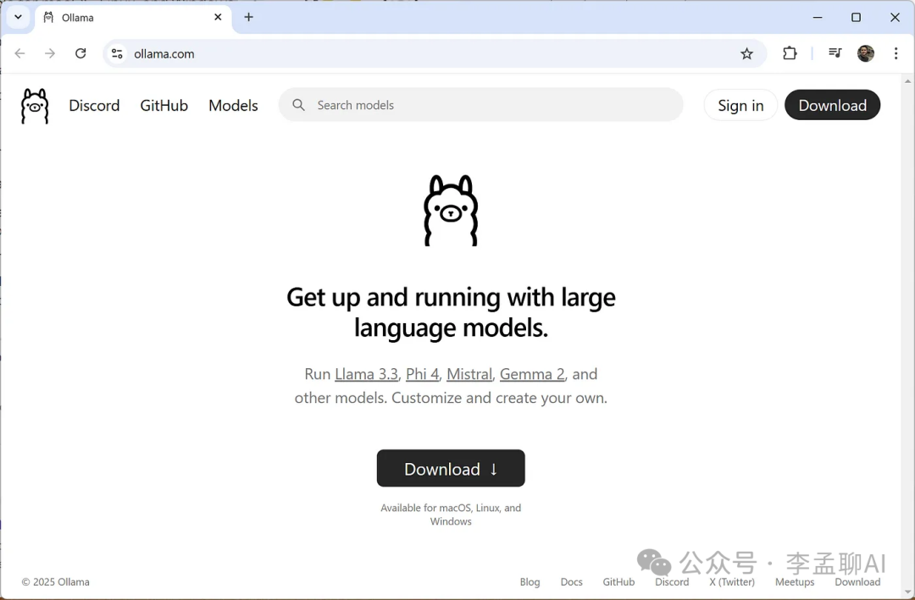Open the Download footer link
Viewport: 915px width, 600px height.
pos(857,582)
